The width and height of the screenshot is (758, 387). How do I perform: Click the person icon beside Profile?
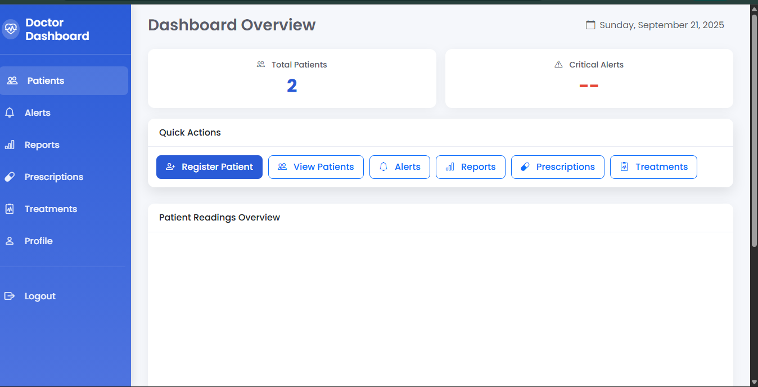point(10,241)
